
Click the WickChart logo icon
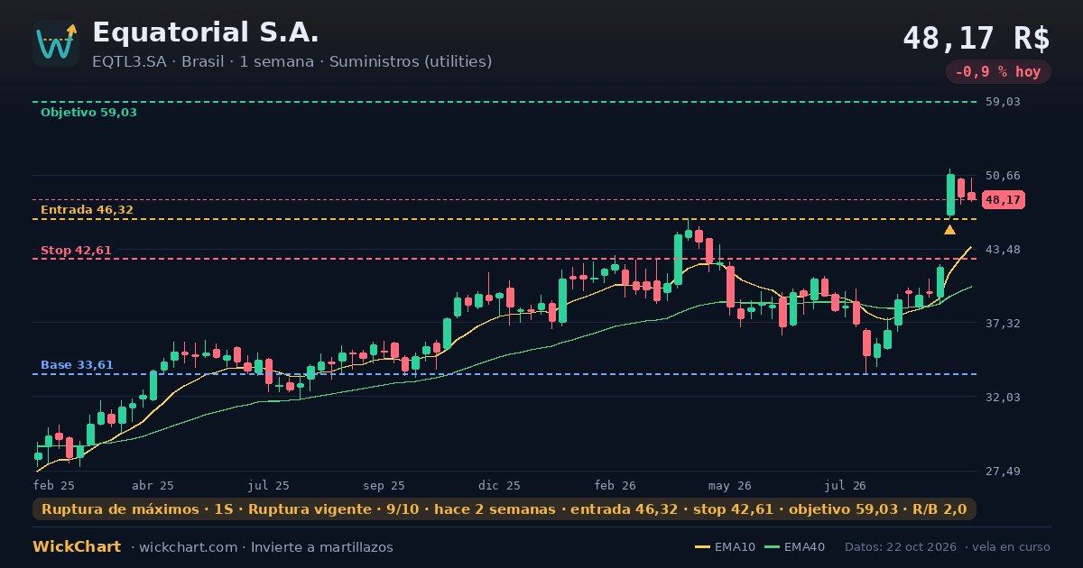[56, 43]
